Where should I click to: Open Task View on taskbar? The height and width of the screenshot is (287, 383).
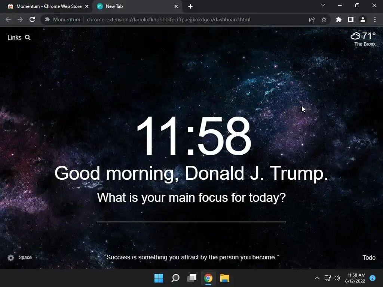coord(192,278)
